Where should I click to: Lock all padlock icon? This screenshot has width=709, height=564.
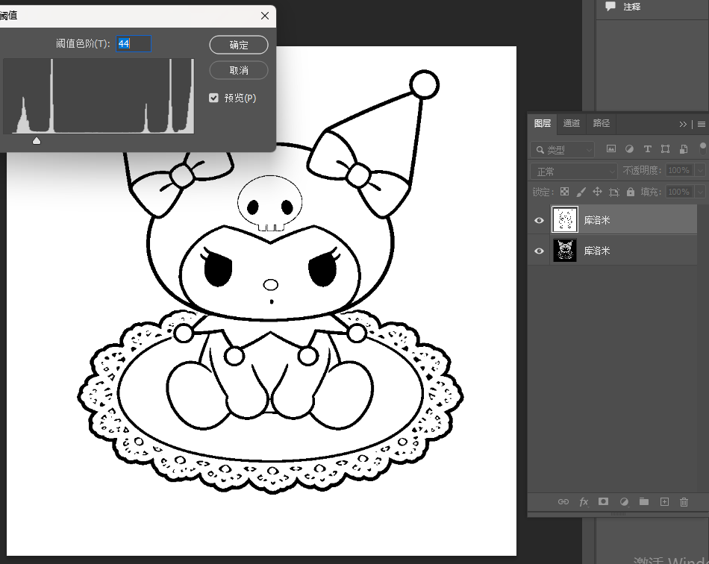(631, 192)
